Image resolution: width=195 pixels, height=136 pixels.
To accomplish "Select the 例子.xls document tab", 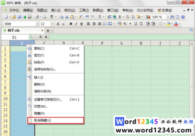I will coord(23,30).
